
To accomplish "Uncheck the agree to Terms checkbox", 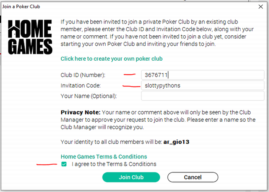I will coord(64,164).
